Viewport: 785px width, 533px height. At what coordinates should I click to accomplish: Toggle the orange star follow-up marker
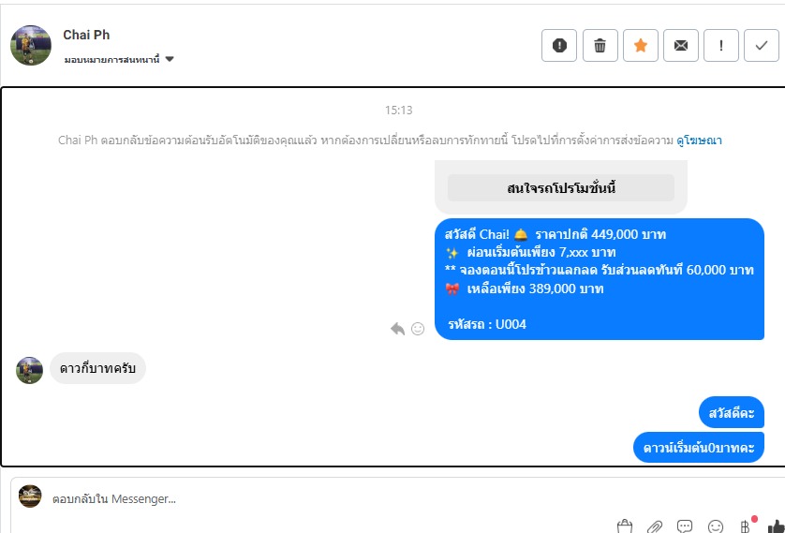(641, 46)
